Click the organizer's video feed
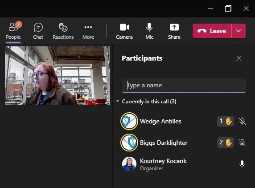Screen dimensions: 255x188 point(58,76)
